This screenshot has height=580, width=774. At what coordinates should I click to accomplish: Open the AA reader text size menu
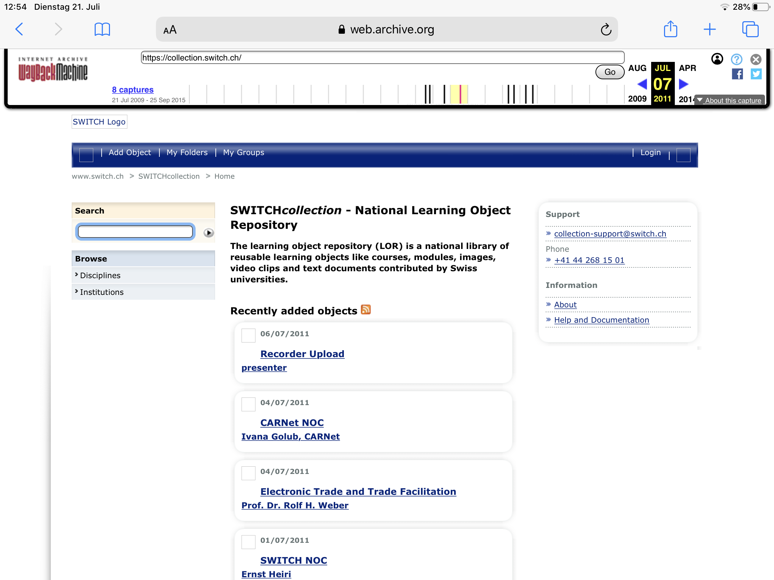click(170, 30)
